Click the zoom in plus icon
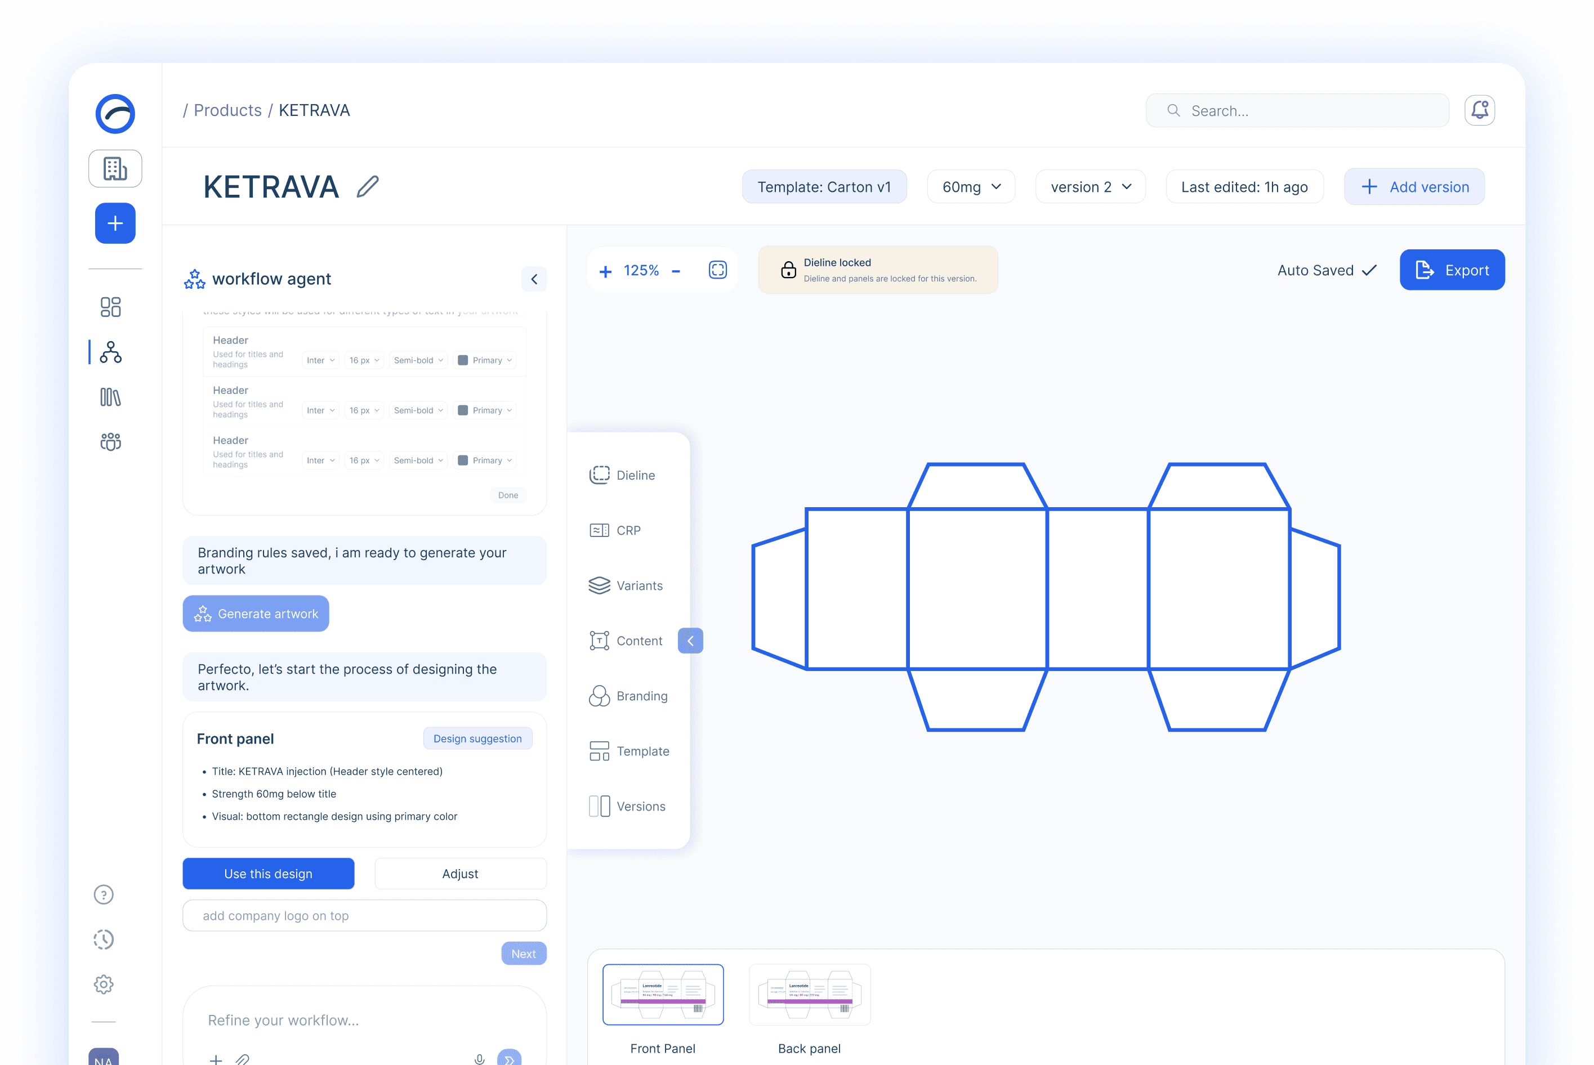 (605, 271)
